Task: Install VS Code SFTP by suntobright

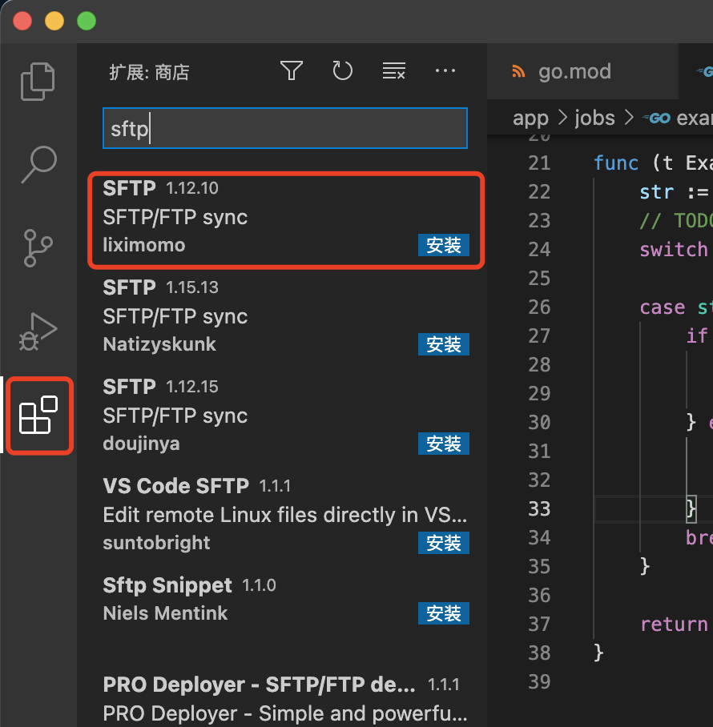Action: click(444, 543)
